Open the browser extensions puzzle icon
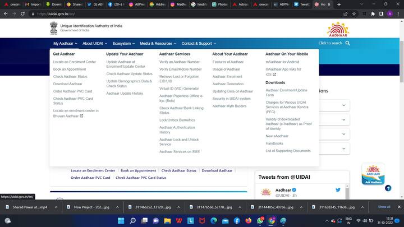Viewport: 404px width, 227px height. point(373,14)
